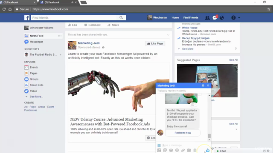
Task: Reload the page with browser refresh icon
Action: tap(4, 9)
